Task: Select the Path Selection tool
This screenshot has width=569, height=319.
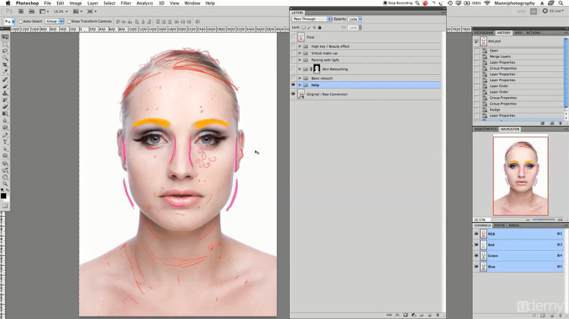Action: pyautogui.click(x=5, y=149)
